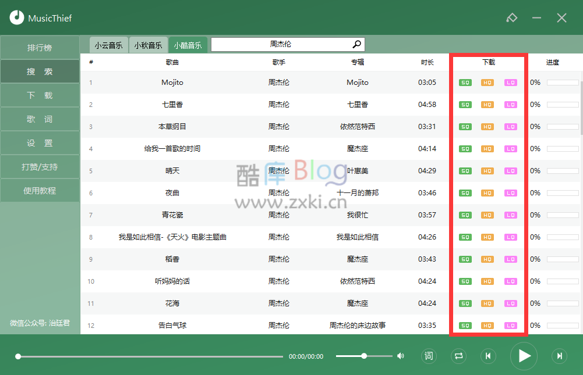Screen dimensions: 583x375
Task: Click the pink LQ button for 稻香
Action: pos(511,259)
